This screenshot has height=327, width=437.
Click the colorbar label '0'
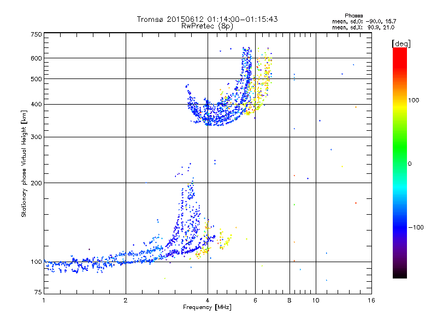(x=409, y=164)
